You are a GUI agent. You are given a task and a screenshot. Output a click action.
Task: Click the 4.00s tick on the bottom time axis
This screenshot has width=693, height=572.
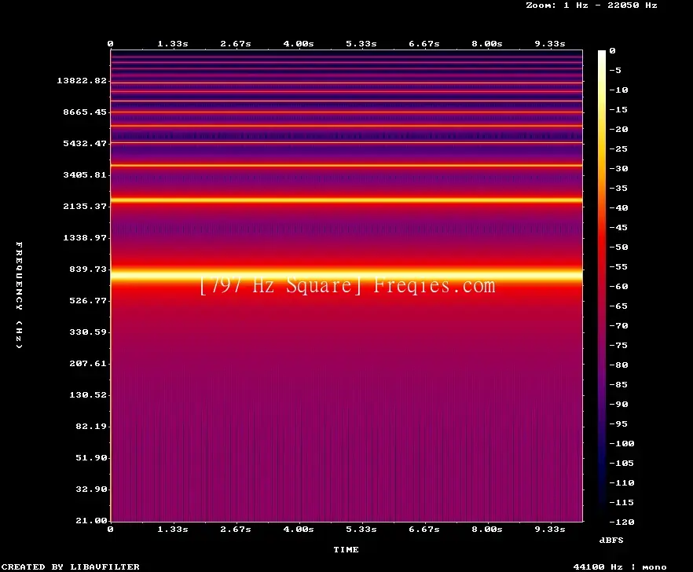point(299,529)
